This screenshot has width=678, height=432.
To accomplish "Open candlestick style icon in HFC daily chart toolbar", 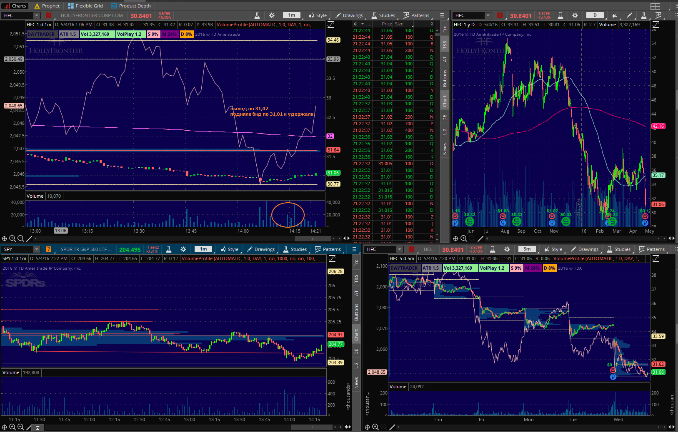I will pos(615,15).
